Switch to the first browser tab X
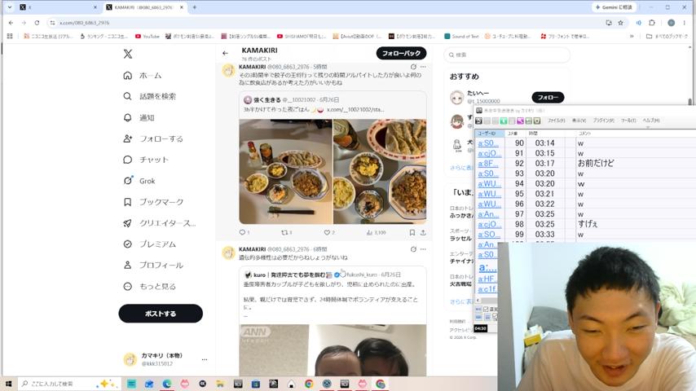 click(x=58, y=7)
